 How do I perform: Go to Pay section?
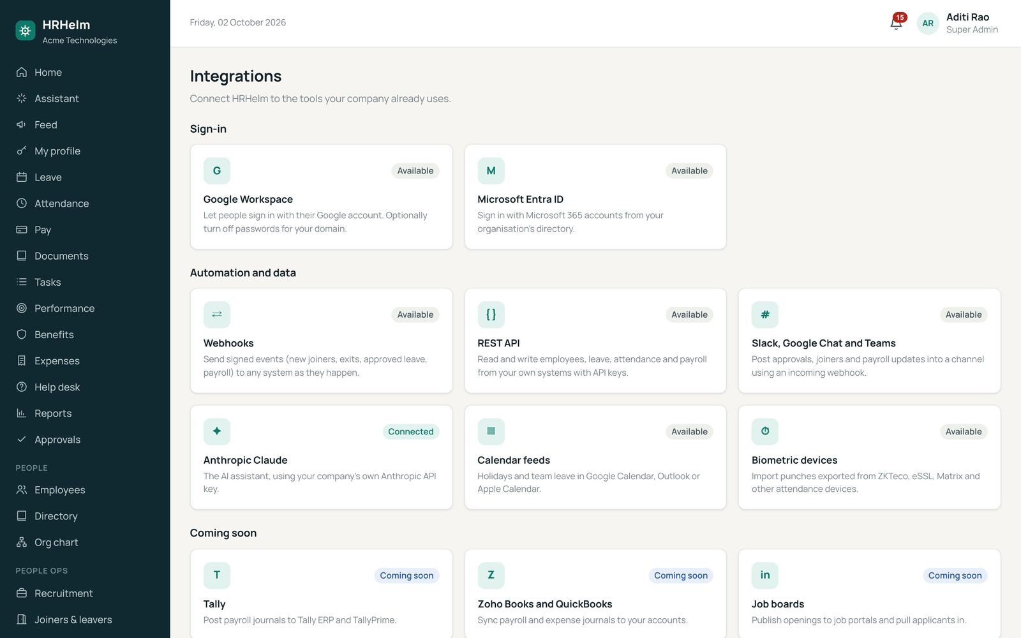coord(85,229)
